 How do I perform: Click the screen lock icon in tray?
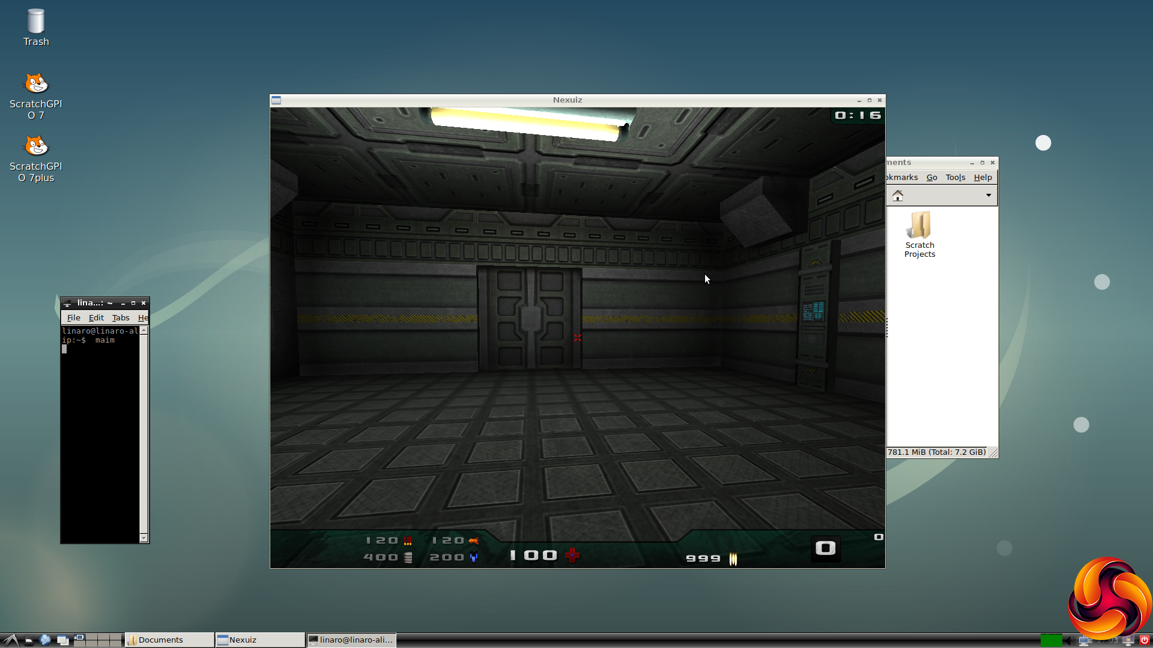click(1128, 640)
